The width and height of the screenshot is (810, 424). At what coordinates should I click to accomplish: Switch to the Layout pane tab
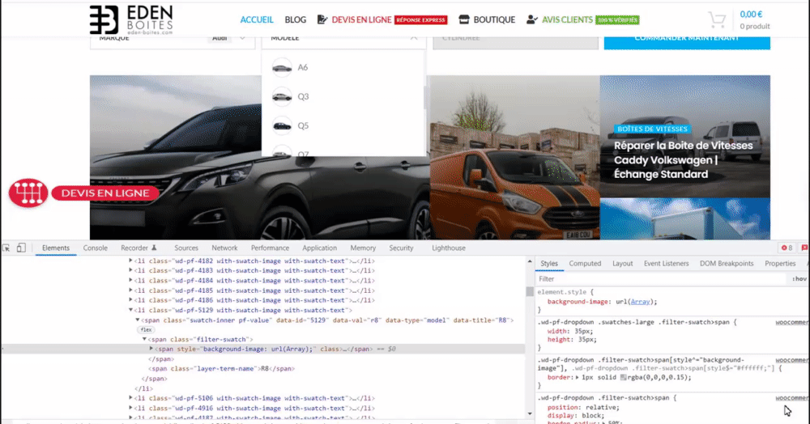click(622, 264)
